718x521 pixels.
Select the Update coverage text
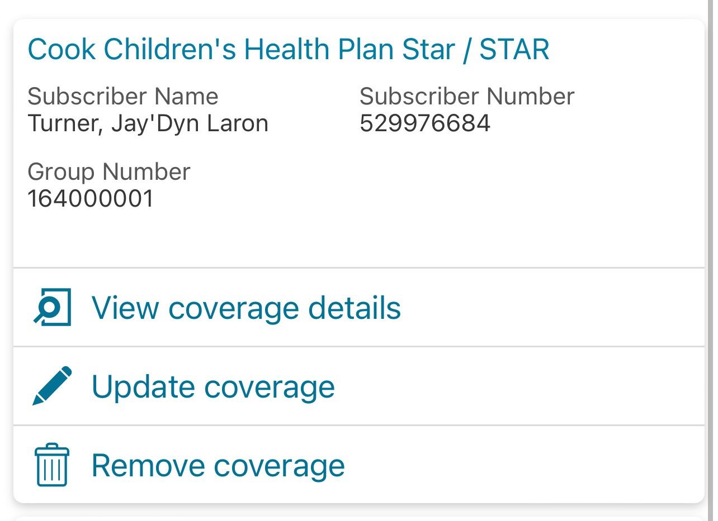coord(213,386)
